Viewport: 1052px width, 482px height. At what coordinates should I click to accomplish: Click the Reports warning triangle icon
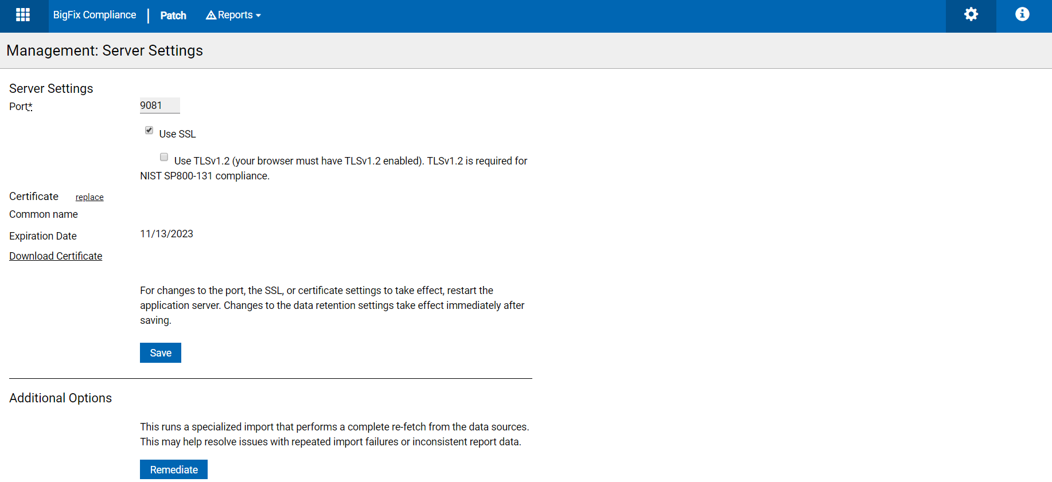click(211, 15)
